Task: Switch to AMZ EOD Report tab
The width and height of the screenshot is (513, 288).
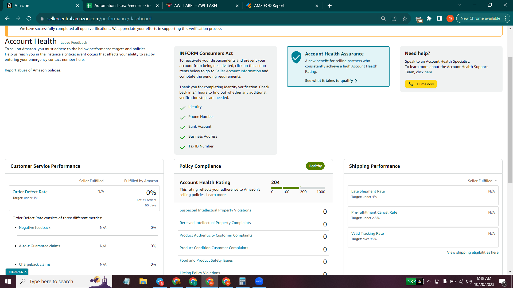Action: [x=282, y=6]
